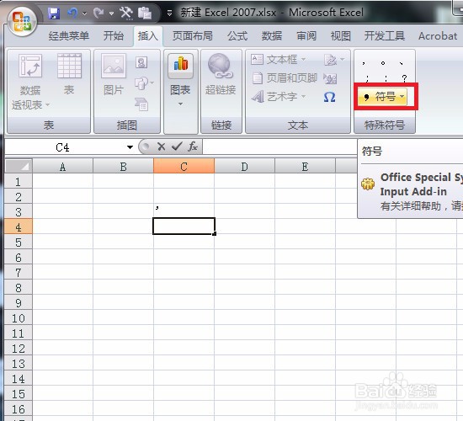Screen dimensions: 463x421
Task: Insert the semicolon special symbol
Action: click(x=367, y=78)
